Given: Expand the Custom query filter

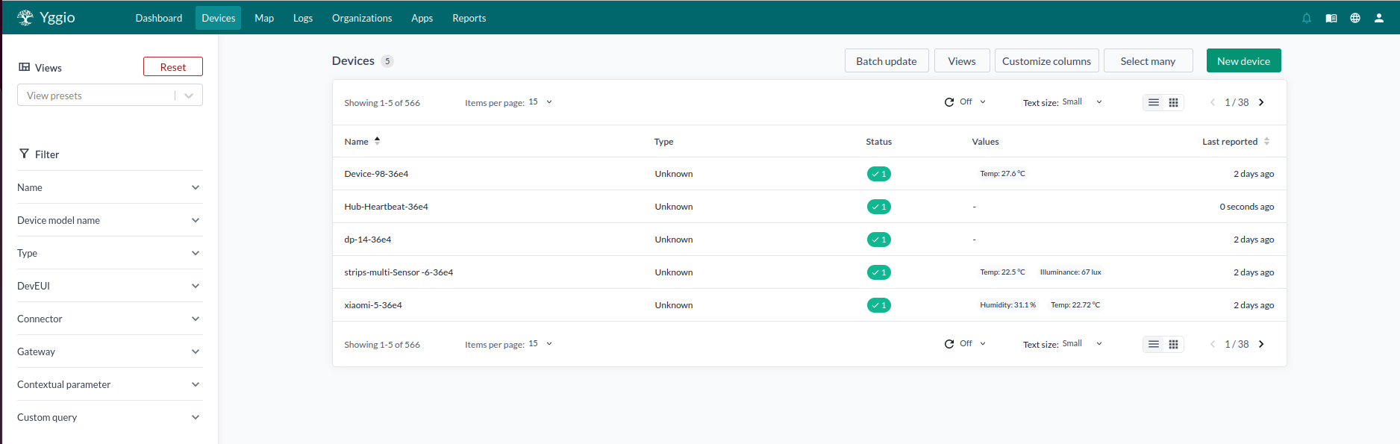Looking at the screenshot, I should 110,417.
